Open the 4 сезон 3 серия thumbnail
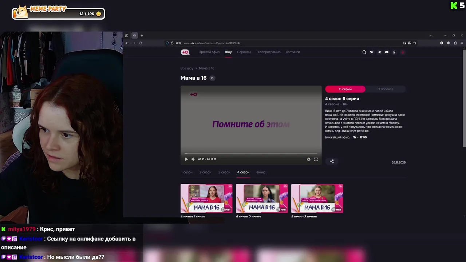Image resolution: width=466 pixels, height=262 pixels. (x=317, y=198)
